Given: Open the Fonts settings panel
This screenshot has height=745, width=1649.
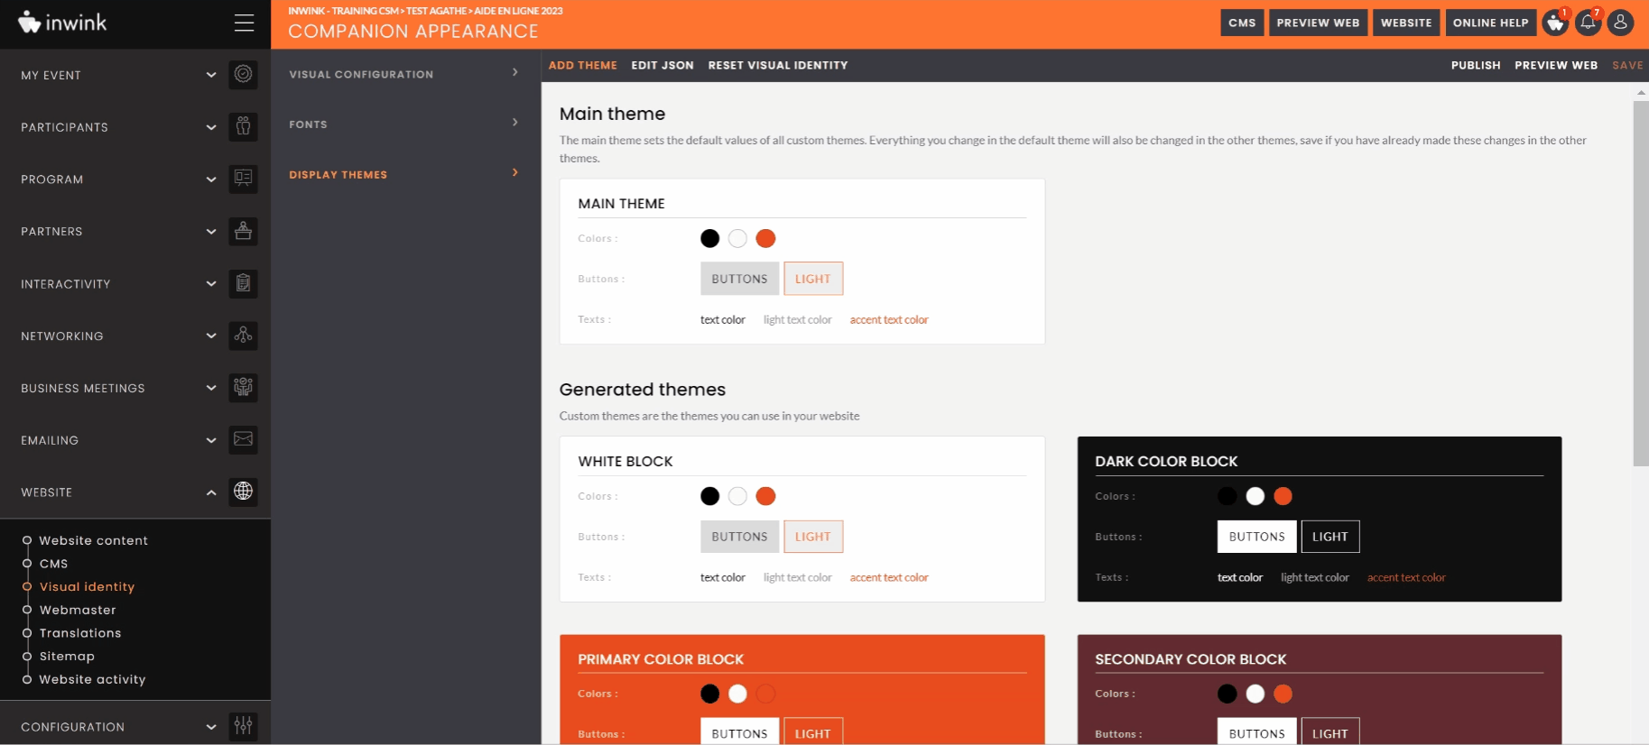Looking at the screenshot, I should [x=405, y=124].
